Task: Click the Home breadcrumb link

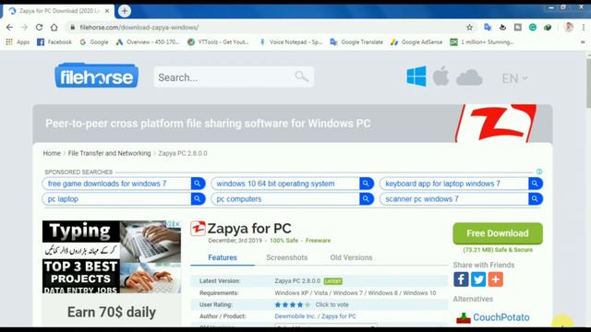Action: pyautogui.click(x=52, y=153)
